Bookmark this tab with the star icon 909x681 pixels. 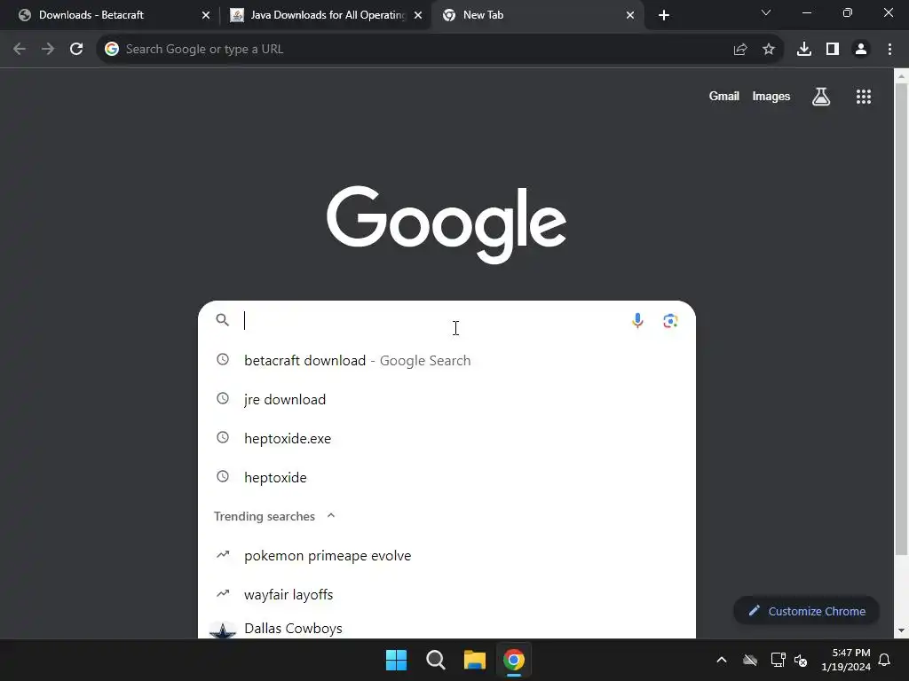click(x=769, y=50)
